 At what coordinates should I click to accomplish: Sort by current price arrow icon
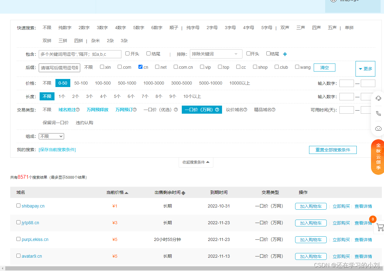(x=126, y=193)
